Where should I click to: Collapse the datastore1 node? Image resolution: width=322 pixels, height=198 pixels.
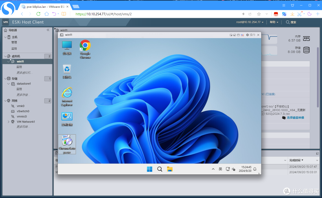tap(8, 84)
